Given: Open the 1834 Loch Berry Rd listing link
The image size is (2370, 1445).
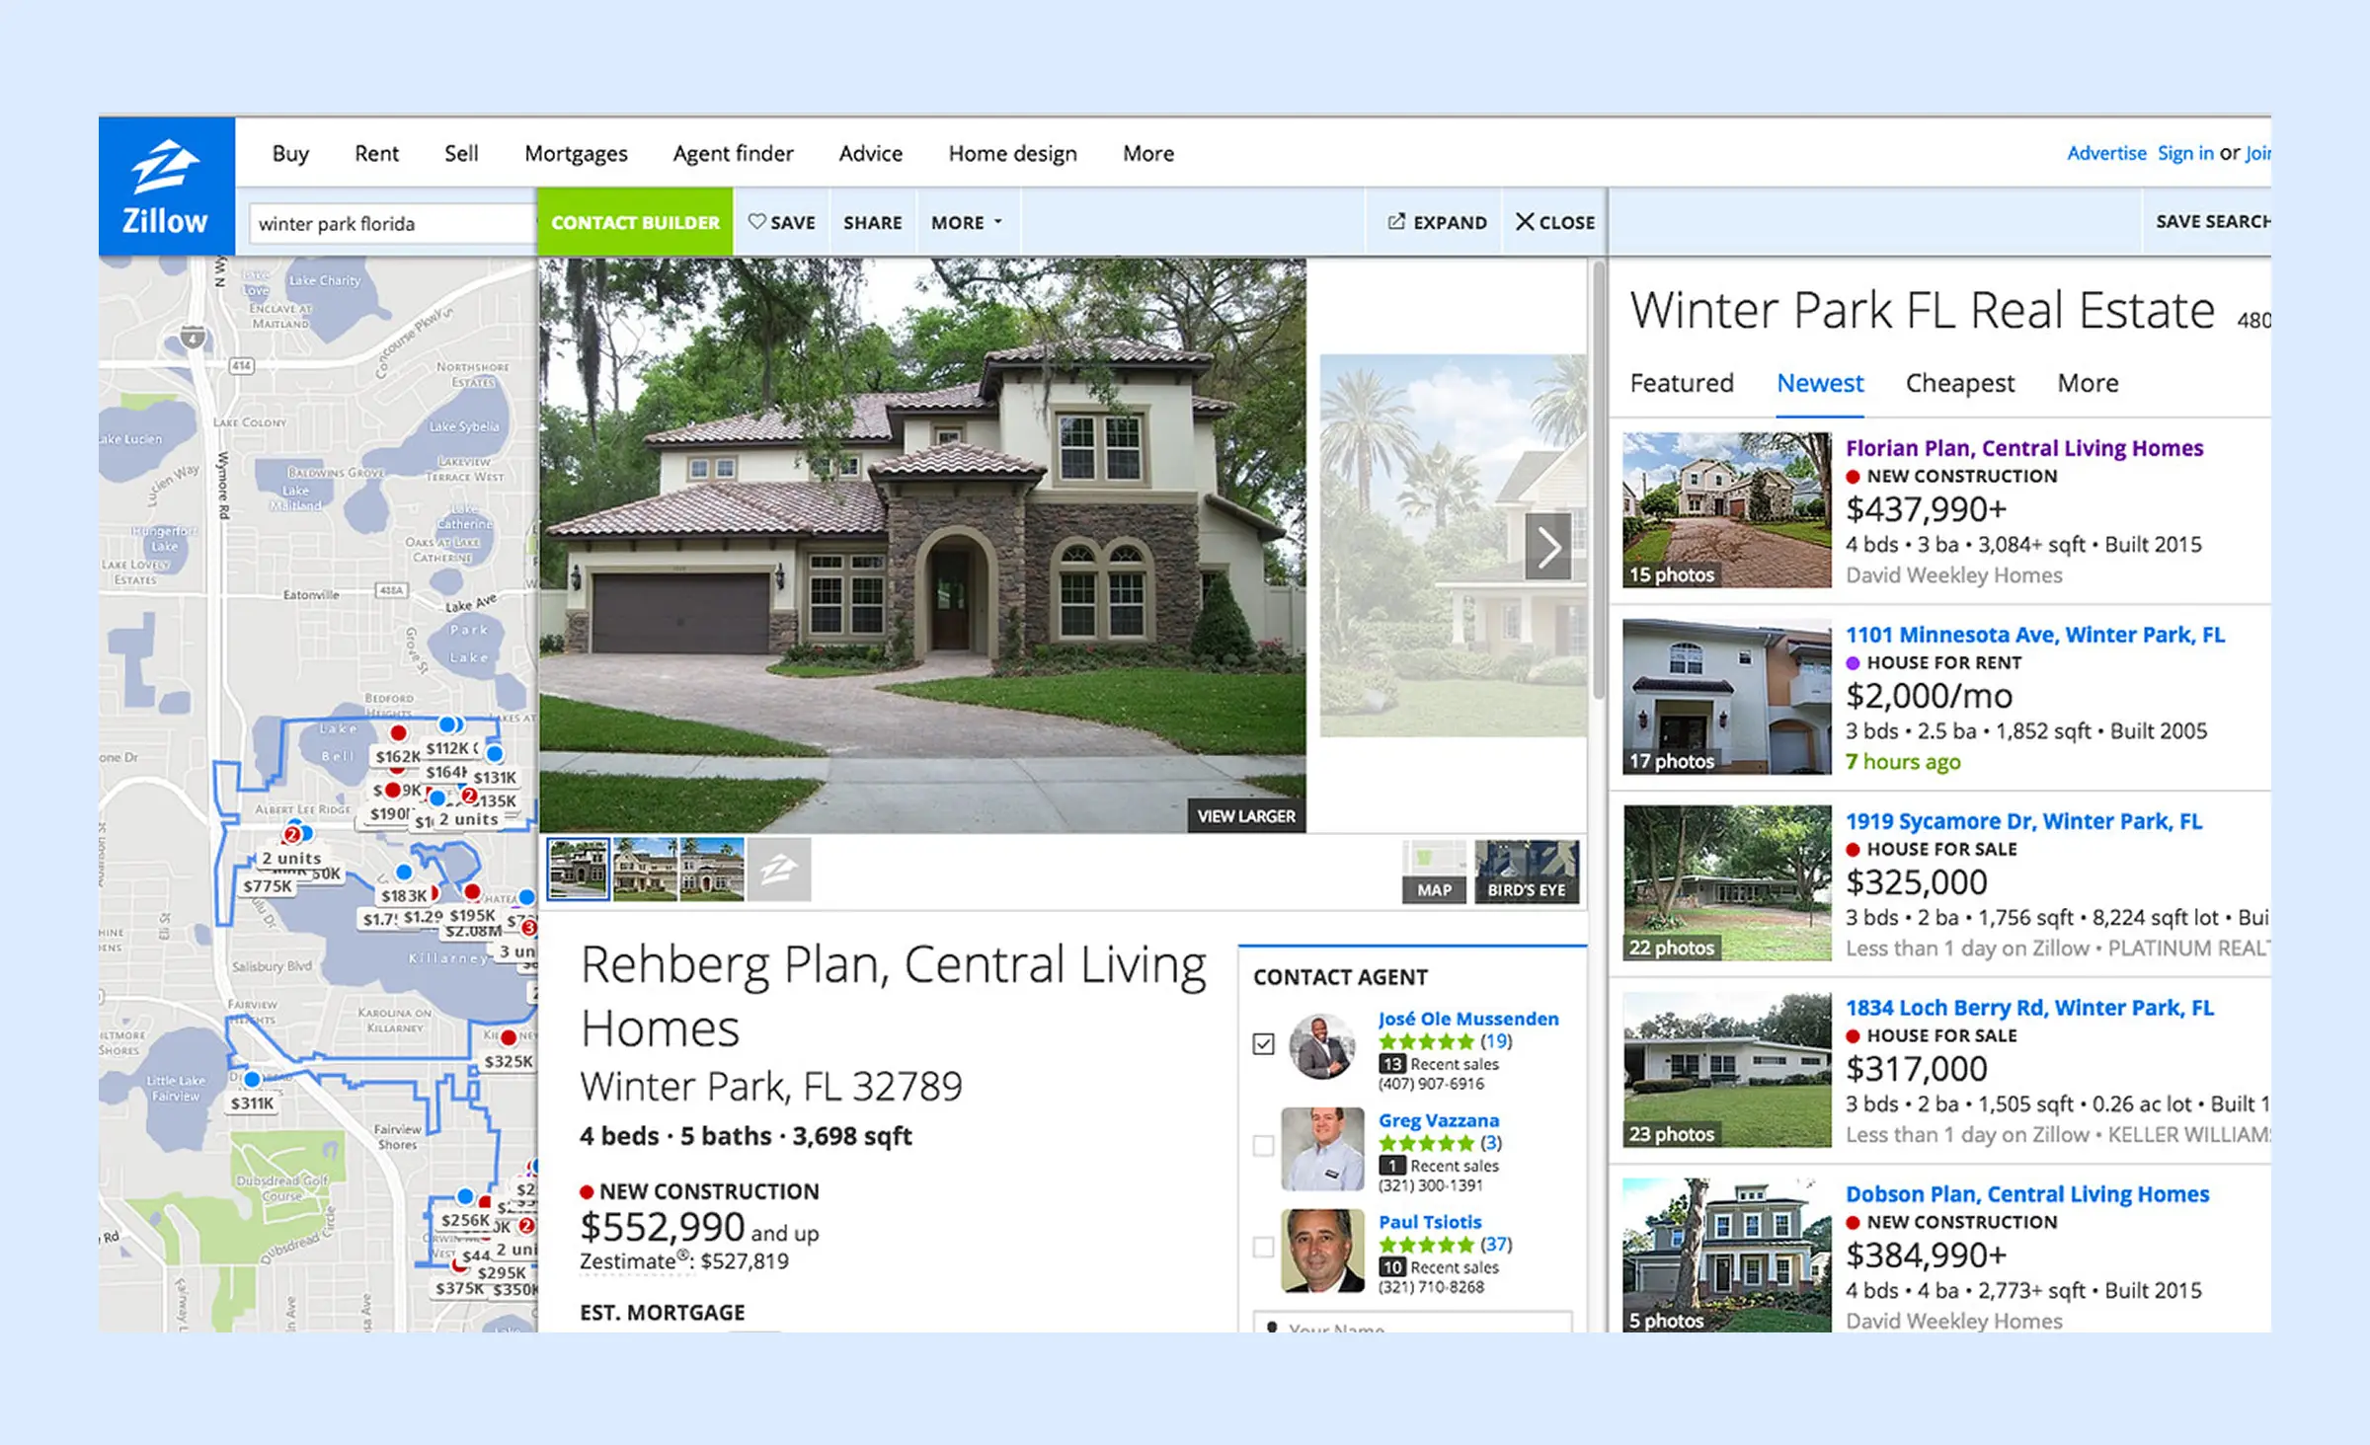Looking at the screenshot, I should click(x=2029, y=1008).
